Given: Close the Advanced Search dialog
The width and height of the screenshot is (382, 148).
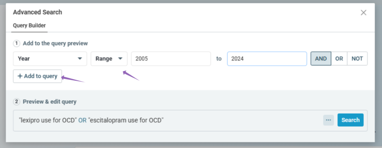Looking at the screenshot, I should [x=363, y=13].
